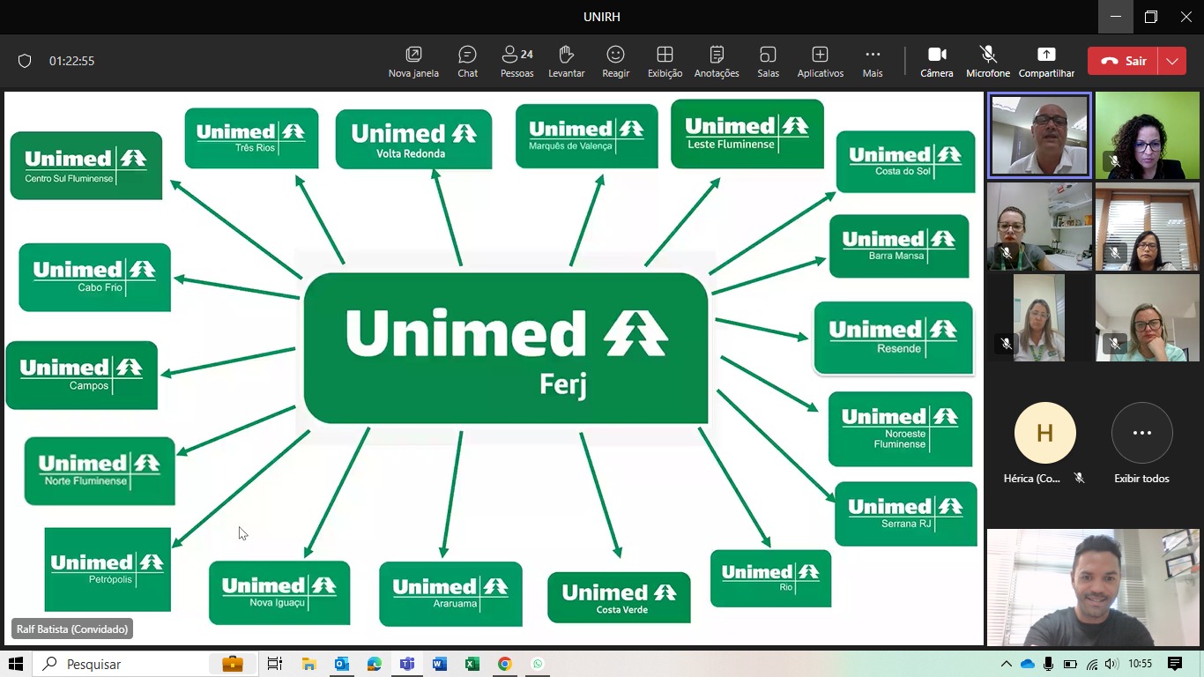Leave the meeting with Sair
The image size is (1204, 677).
point(1126,61)
